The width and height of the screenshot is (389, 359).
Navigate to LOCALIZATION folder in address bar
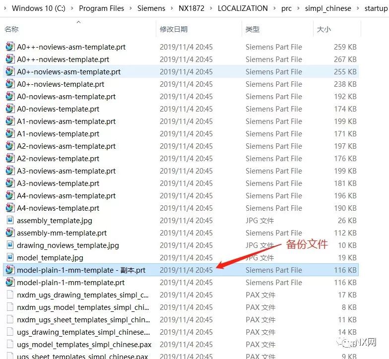click(243, 8)
